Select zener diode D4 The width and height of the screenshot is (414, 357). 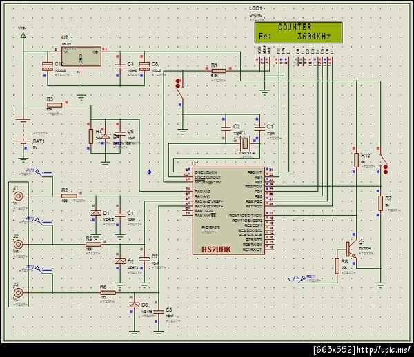click(x=106, y=136)
